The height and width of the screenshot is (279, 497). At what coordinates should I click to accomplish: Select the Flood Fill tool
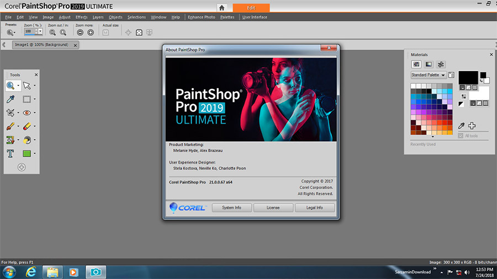pos(27,140)
